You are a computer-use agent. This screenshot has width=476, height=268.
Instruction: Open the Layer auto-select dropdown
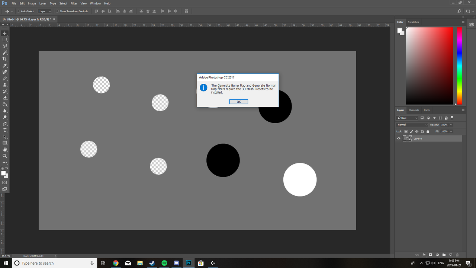[45, 11]
